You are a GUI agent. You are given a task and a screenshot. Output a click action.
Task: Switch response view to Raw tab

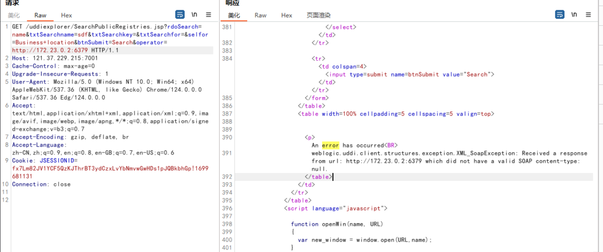tap(261, 15)
